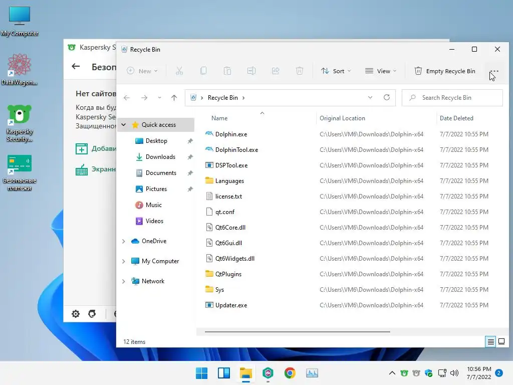Open Sort options dropdown
The height and width of the screenshot is (385, 513).
(336, 71)
